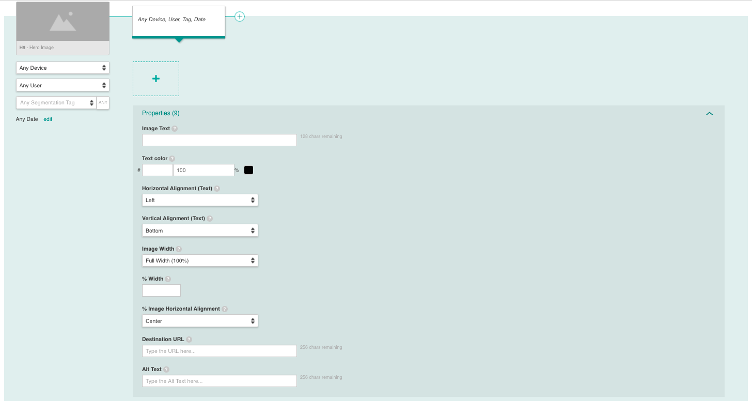Click the Properties (9) heading
Image resolution: width=752 pixels, height=401 pixels.
click(161, 113)
